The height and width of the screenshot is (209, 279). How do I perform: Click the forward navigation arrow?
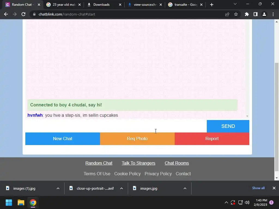(15, 14)
